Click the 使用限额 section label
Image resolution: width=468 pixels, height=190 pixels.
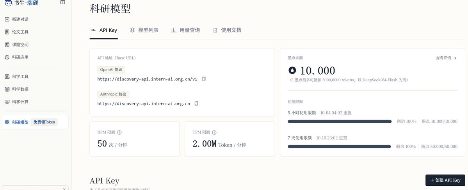[295, 102]
